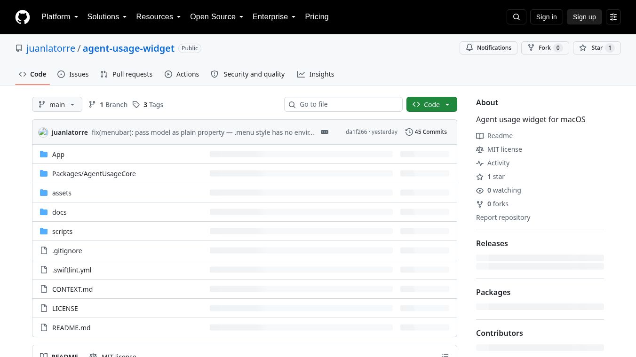This screenshot has height=357, width=636.
Task: Click Report repository link
Action: 503,217
